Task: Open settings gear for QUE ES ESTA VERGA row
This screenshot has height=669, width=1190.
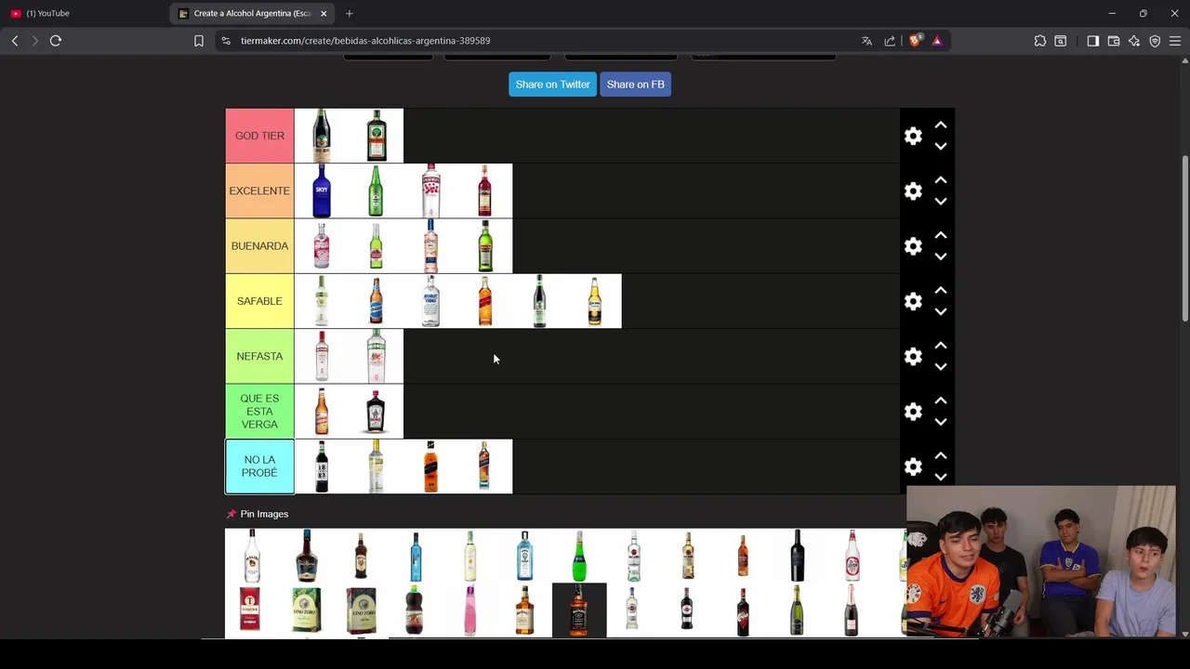Action: click(913, 412)
